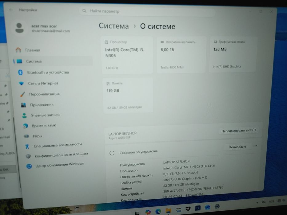
Task: Open Copilot from the taskbar
Action: (148, 212)
